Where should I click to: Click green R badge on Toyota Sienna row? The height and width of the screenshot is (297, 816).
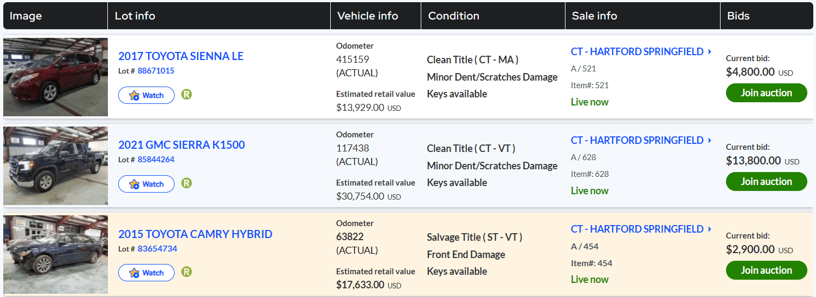pyautogui.click(x=187, y=95)
